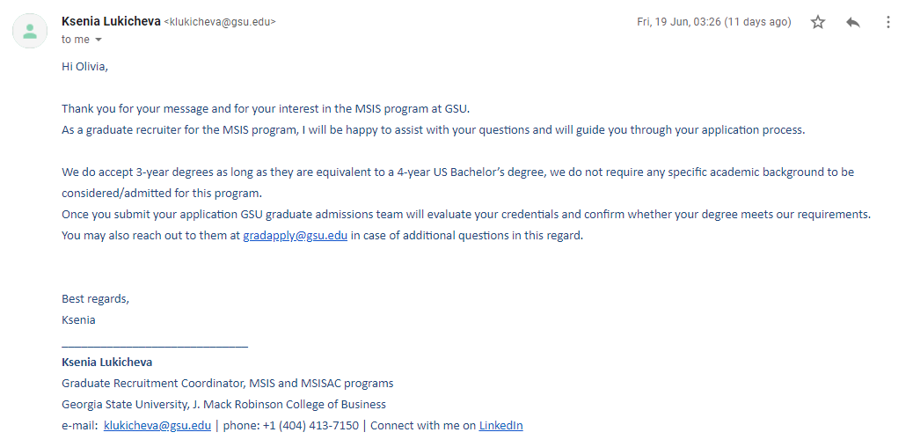This screenshot has width=913, height=447.
Task: Open the gradapply@gsu.edu email link
Action: (296, 236)
